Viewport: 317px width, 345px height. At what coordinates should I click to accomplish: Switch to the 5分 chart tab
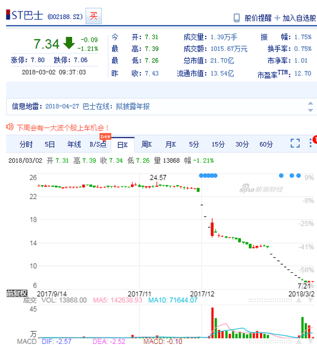pos(194,145)
